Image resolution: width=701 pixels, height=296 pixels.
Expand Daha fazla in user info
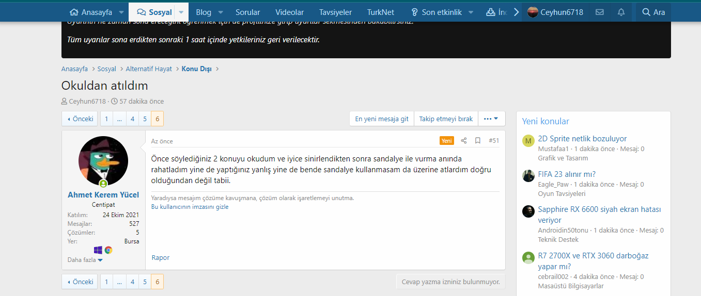tap(85, 260)
